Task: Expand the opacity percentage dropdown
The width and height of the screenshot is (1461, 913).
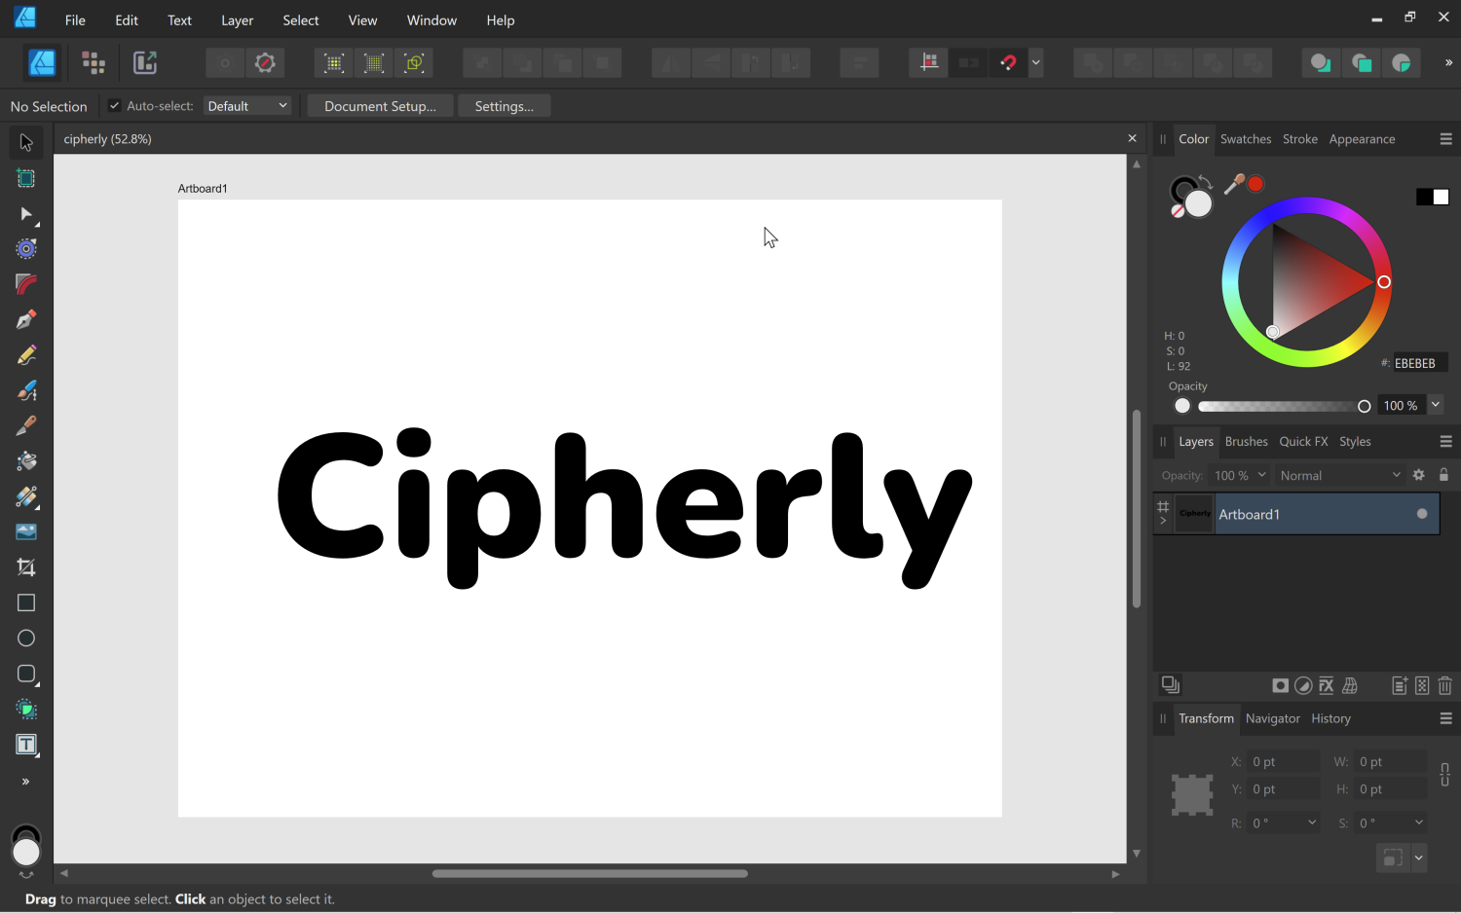Action: pyautogui.click(x=1436, y=405)
